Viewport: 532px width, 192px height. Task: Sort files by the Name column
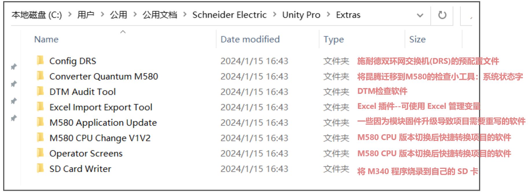tap(46, 39)
